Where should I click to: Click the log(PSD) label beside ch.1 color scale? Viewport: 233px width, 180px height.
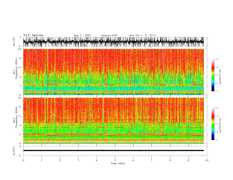click(220, 77)
